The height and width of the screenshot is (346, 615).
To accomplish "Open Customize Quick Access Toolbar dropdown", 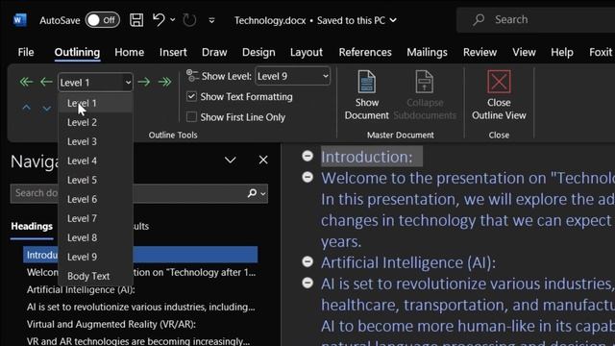I will pyautogui.click(x=211, y=20).
